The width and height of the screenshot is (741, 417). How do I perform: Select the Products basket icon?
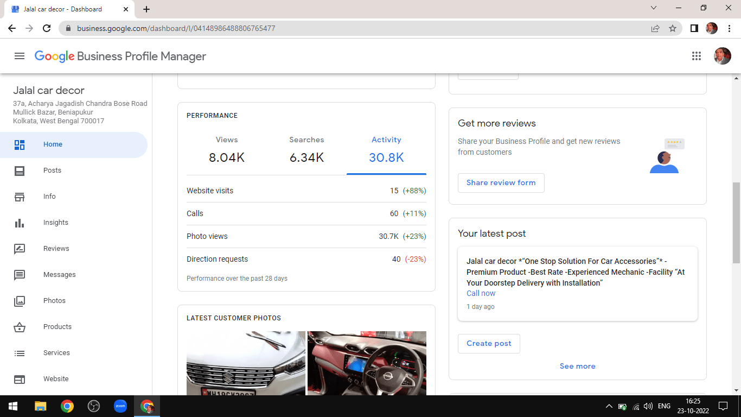point(20,327)
